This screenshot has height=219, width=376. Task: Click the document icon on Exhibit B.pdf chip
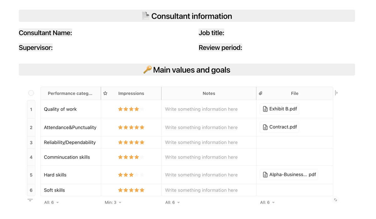click(265, 109)
